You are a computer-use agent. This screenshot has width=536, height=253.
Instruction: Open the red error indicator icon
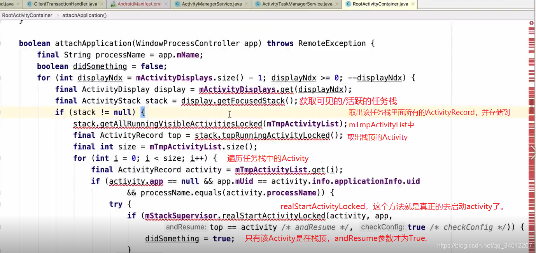click(532, 23)
